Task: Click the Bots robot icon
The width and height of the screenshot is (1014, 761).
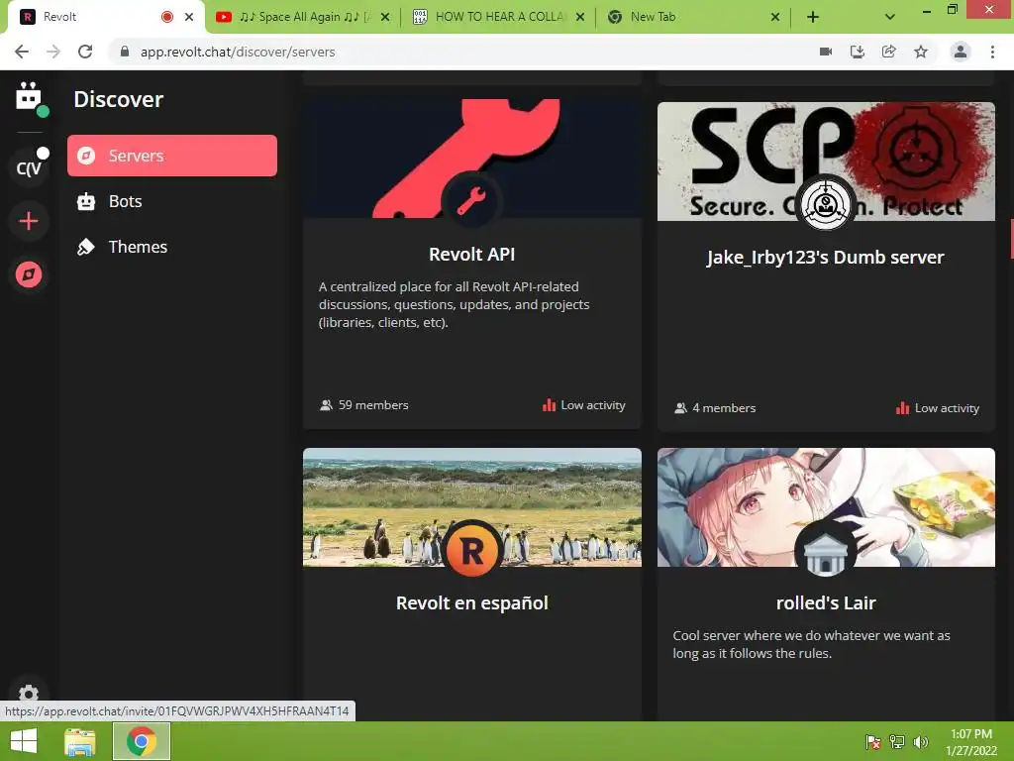Action: (86, 201)
